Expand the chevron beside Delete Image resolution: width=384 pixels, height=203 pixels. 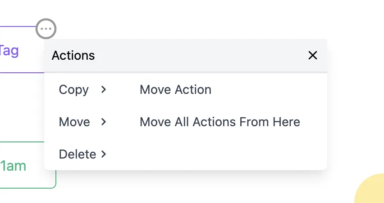coord(104,154)
